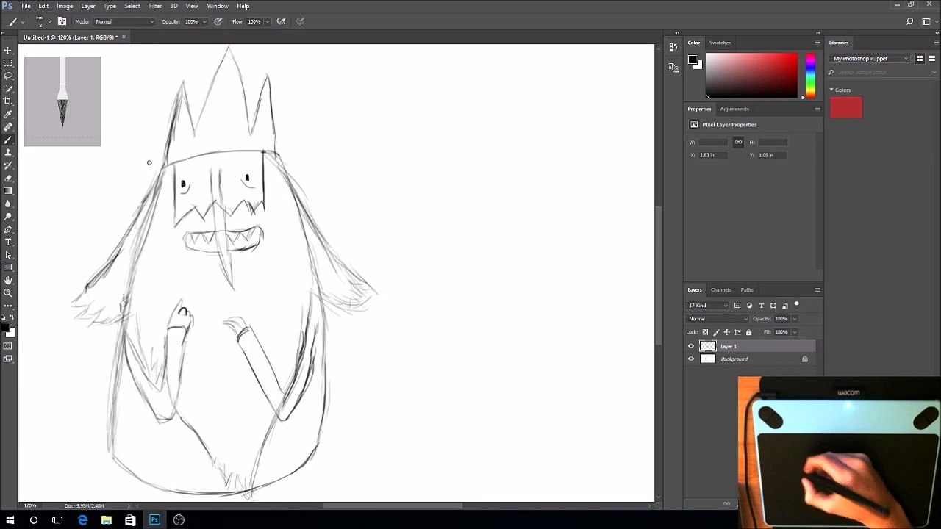Switch to the Channels tab
Image resolution: width=941 pixels, height=529 pixels.
point(720,289)
